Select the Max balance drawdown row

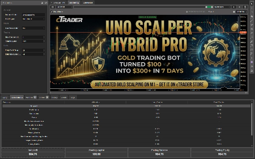click(126, 121)
